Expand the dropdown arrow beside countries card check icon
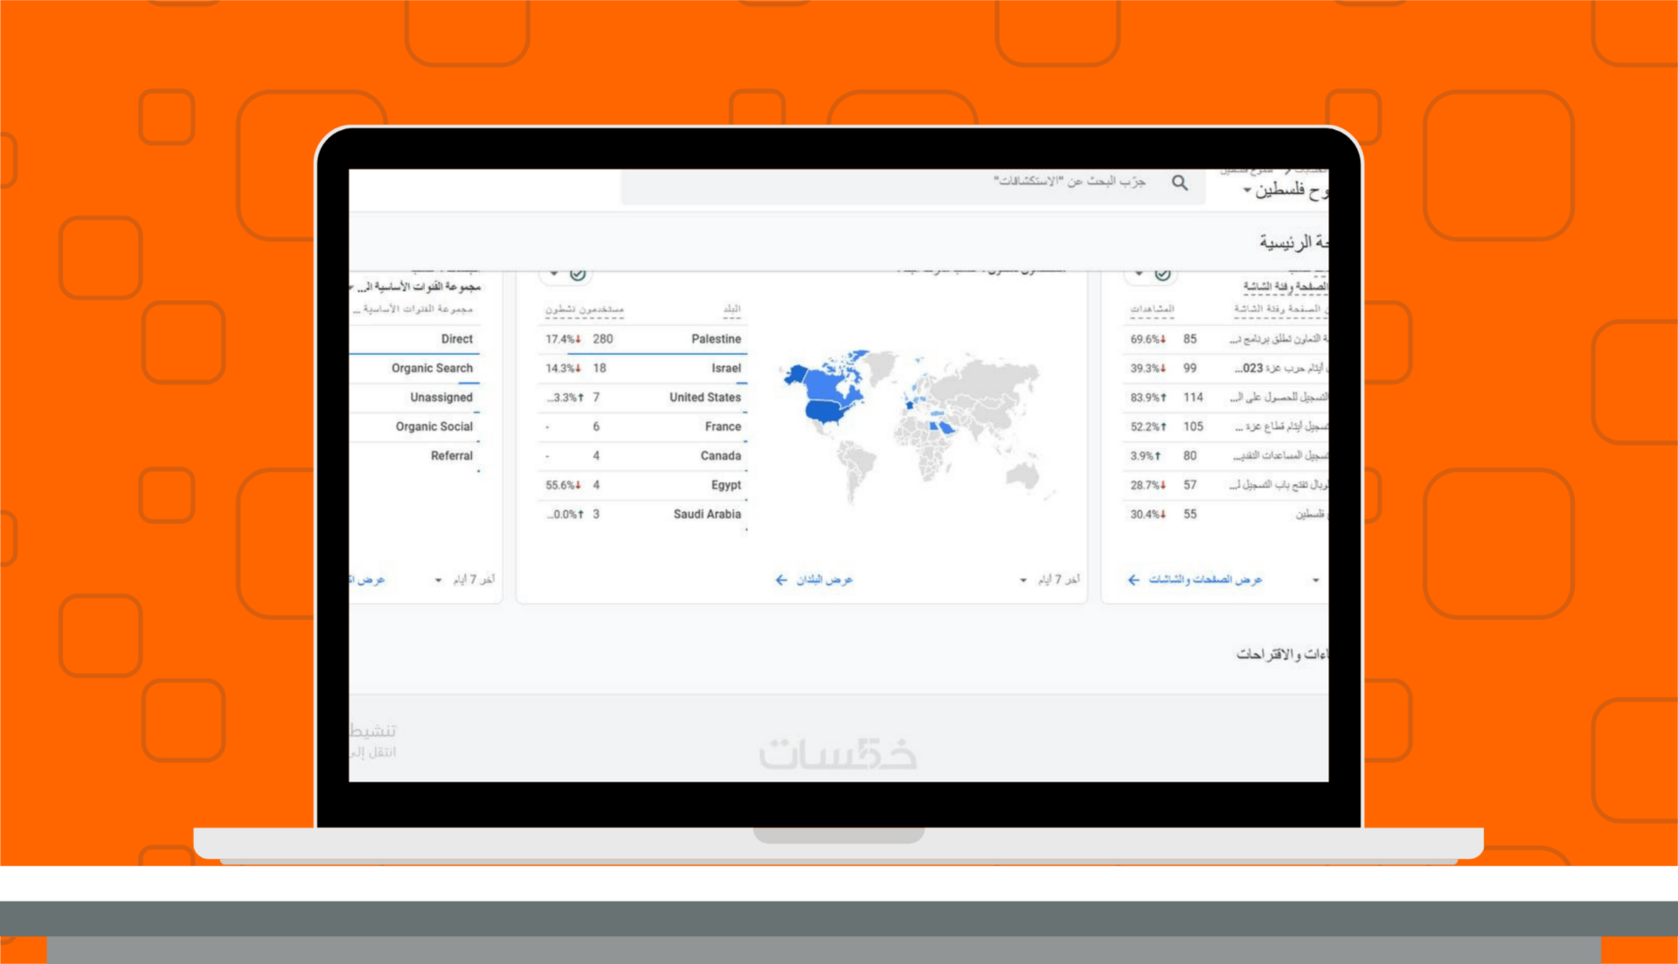Viewport: 1678px width, 964px height. click(554, 274)
